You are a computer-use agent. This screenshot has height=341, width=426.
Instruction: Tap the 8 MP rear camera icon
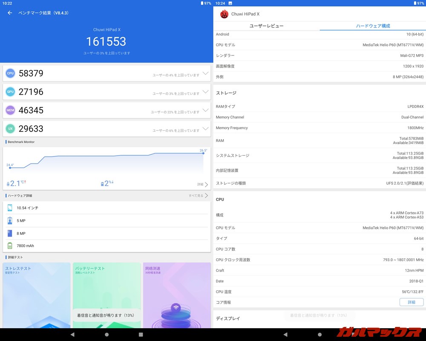9,233
